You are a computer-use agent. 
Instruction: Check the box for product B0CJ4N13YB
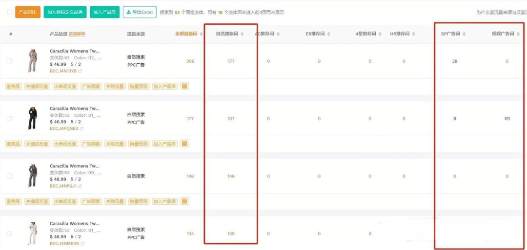9,61
